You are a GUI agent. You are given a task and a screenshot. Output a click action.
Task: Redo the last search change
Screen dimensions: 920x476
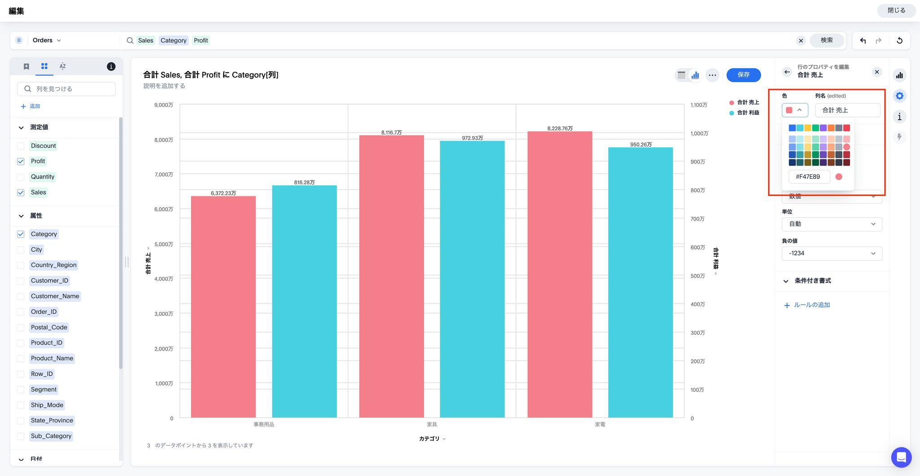(x=879, y=40)
